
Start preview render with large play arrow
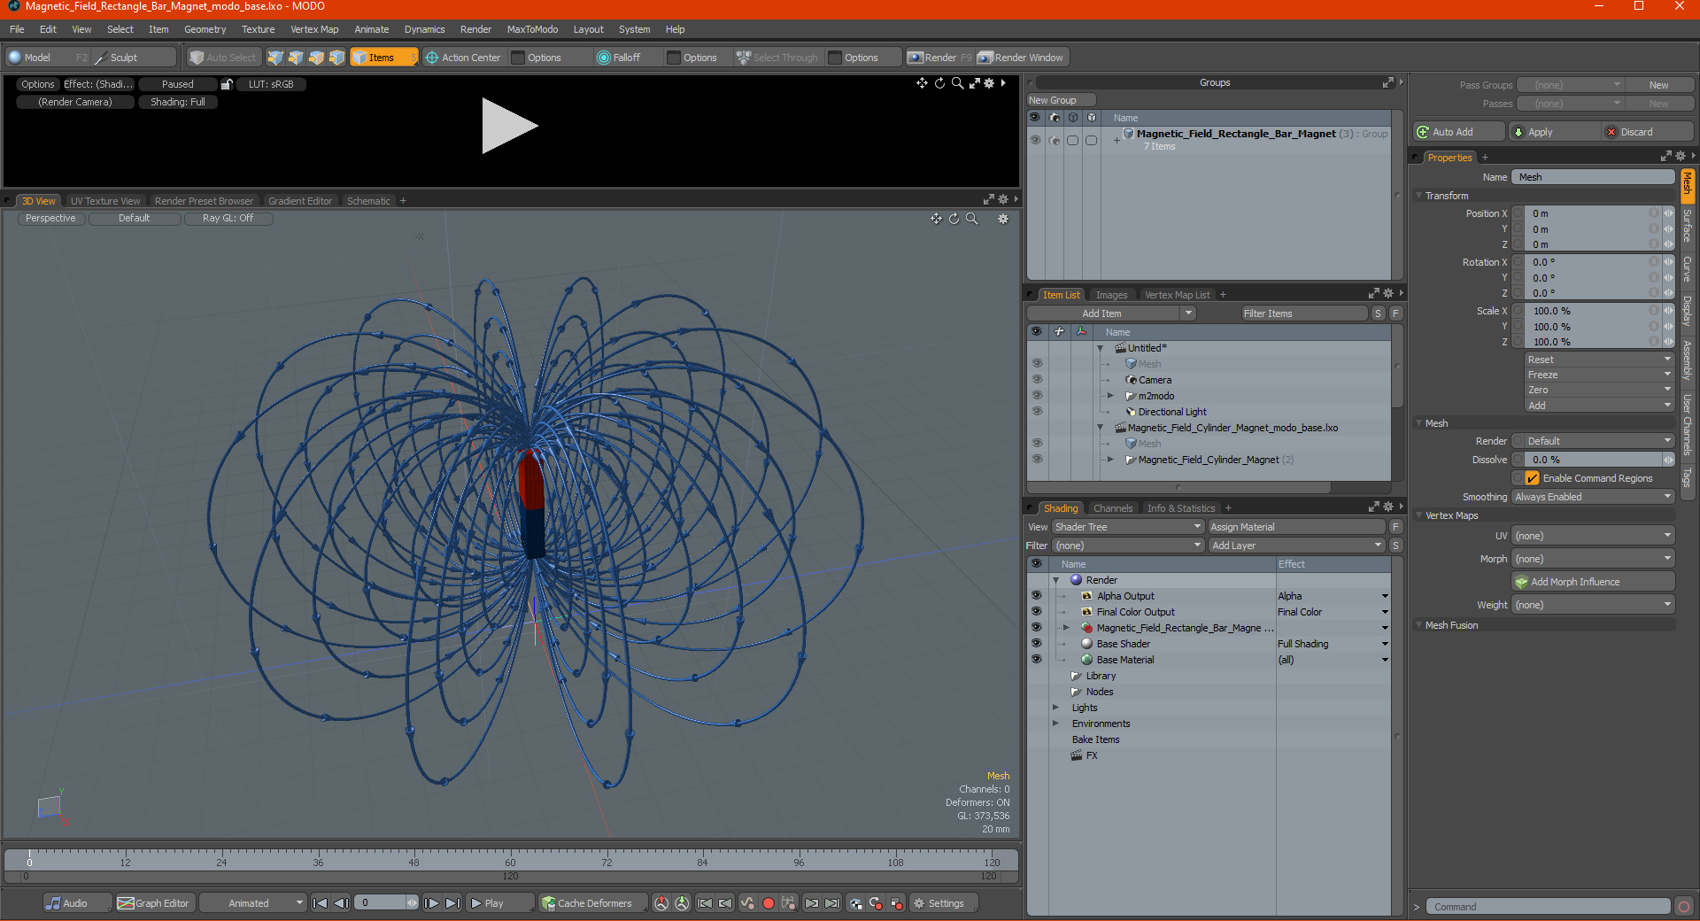click(x=509, y=126)
